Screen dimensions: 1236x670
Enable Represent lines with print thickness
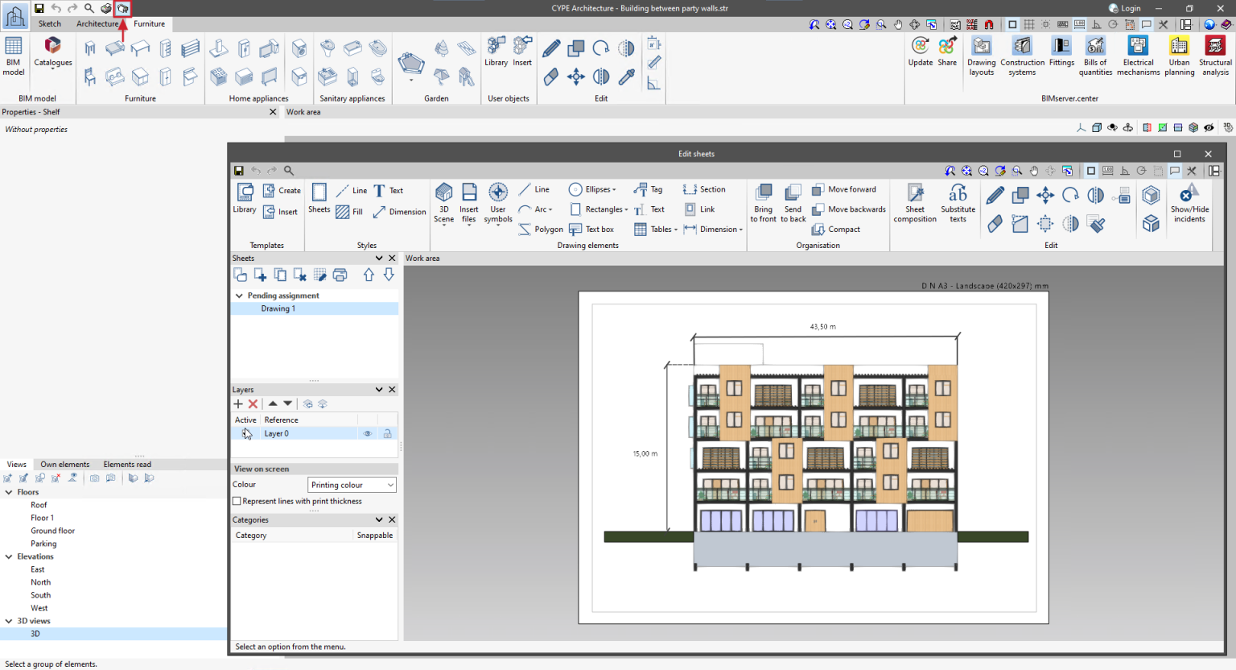pos(237,501)
